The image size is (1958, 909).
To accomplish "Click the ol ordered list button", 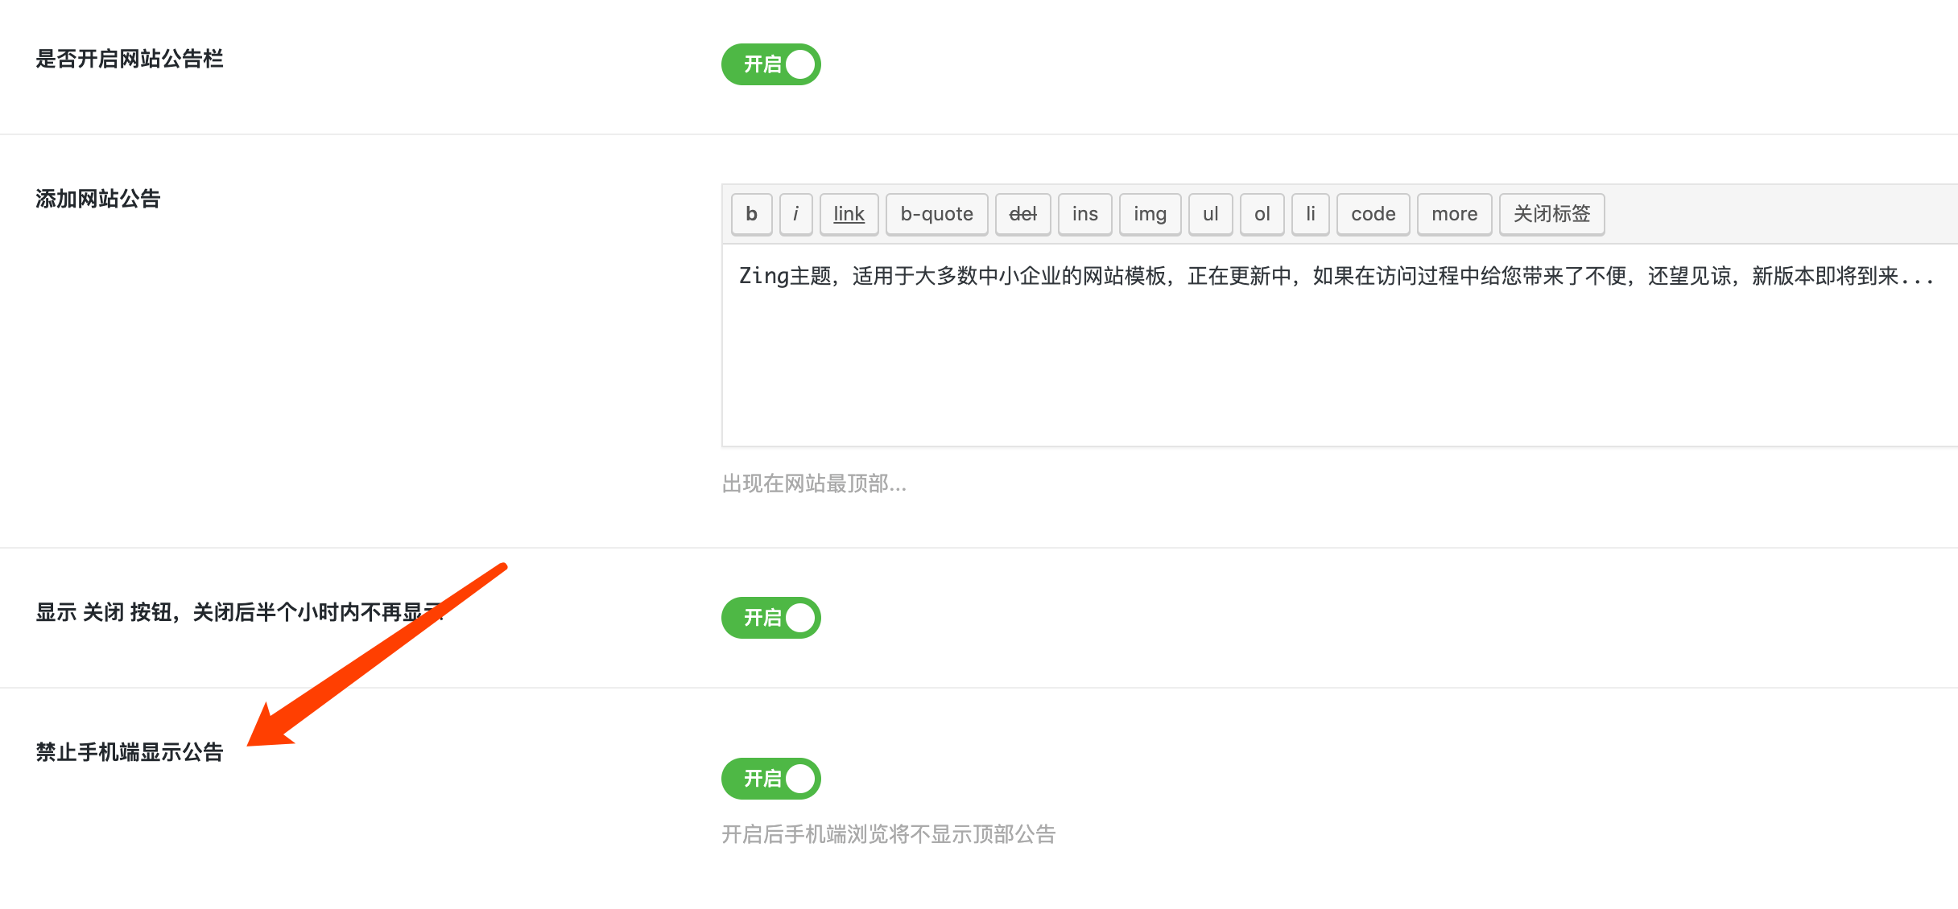I will [1262, 214].
